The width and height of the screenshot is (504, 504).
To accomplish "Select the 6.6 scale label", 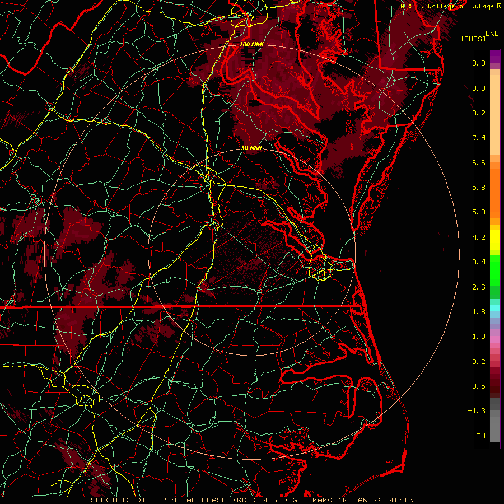I will pyautogui.click(x=479, y=162).
